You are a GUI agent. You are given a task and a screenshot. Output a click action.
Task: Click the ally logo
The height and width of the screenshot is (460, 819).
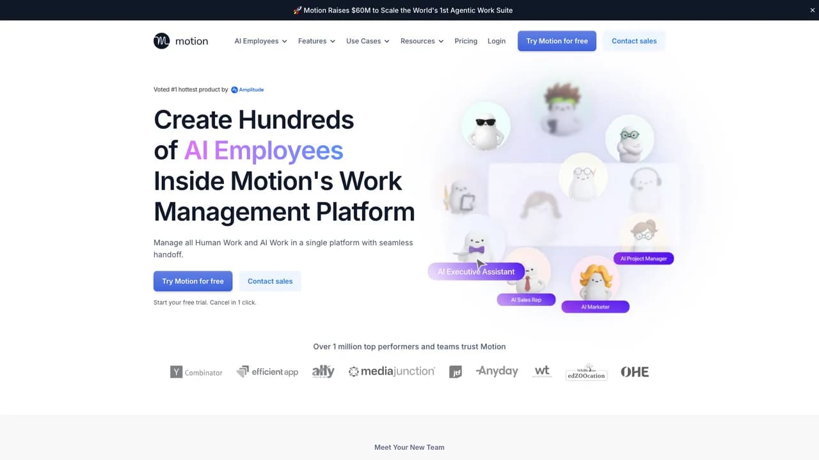(323, 372)
